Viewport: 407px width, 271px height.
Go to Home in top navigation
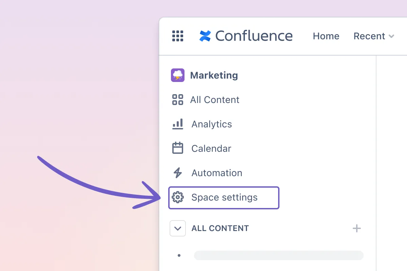click(326, 36)
